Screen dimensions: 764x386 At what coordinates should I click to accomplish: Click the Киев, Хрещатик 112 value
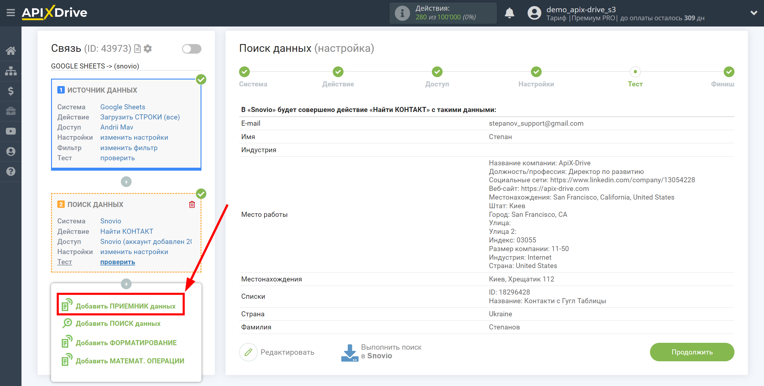coord(521,279)
